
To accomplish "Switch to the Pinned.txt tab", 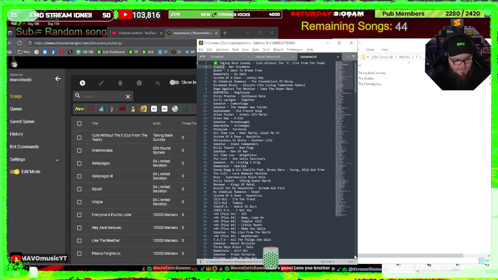I will 217,57.
